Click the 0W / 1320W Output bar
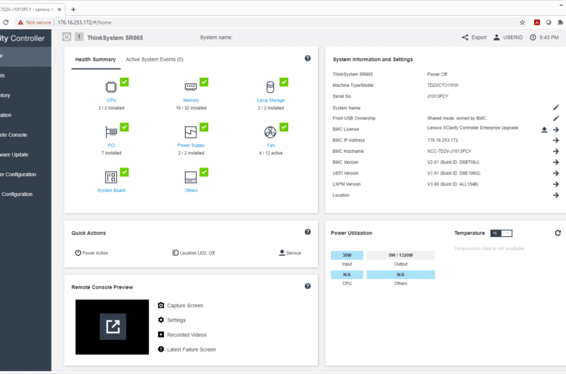This screenshot has width=566, height=374. 401,255
